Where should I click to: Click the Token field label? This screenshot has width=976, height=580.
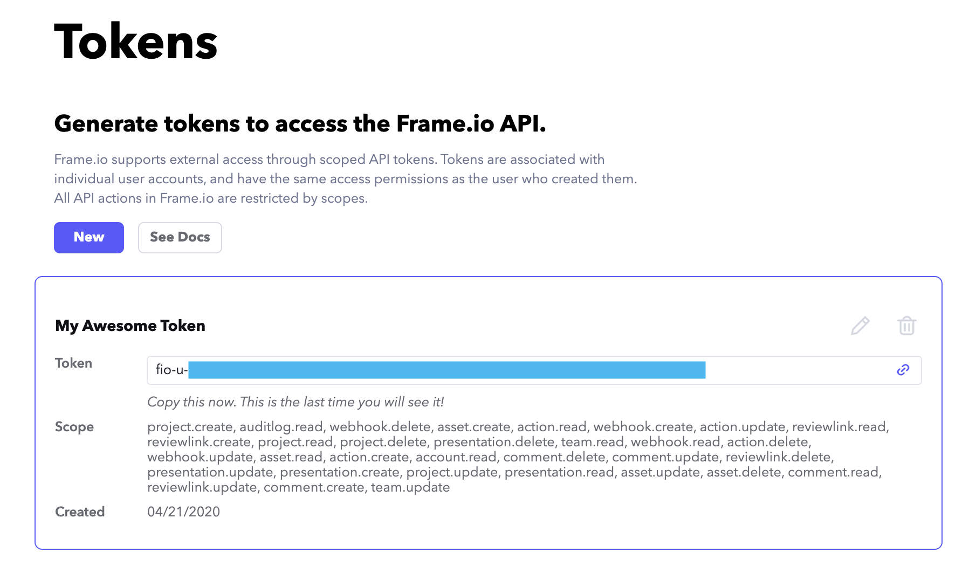(x=73, y=363)
